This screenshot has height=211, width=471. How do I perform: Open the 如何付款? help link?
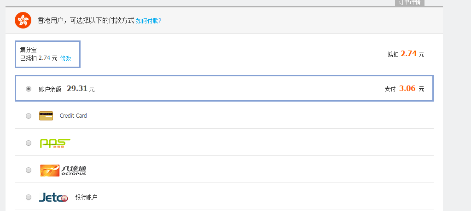pos(148,21)
